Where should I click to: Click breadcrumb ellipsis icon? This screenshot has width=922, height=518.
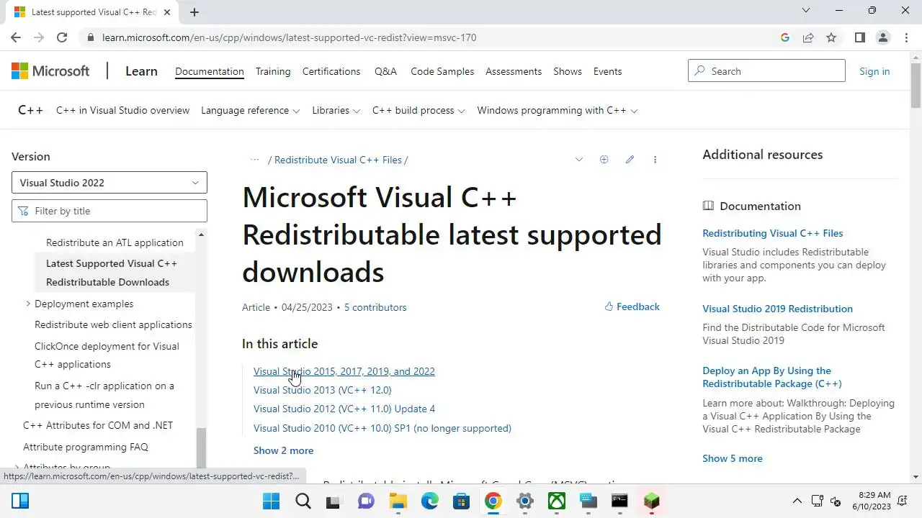click(x=254, y=160)
